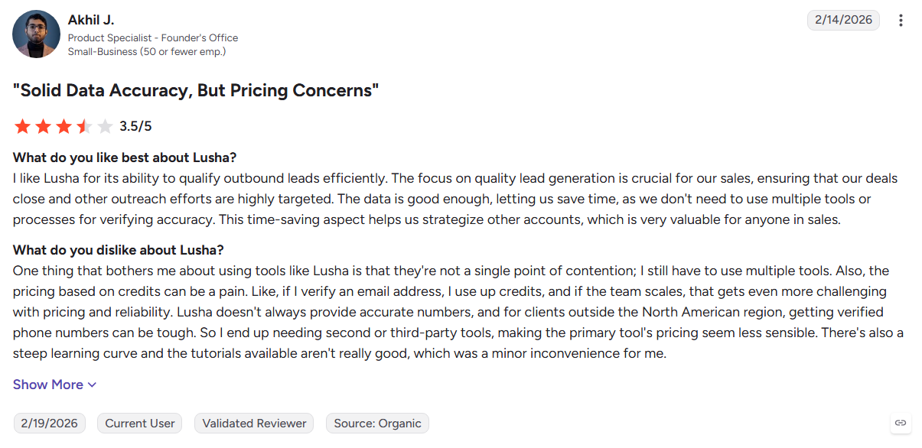
Task: Select the Source: Organic tag
Action: click(x=377, y=424)
